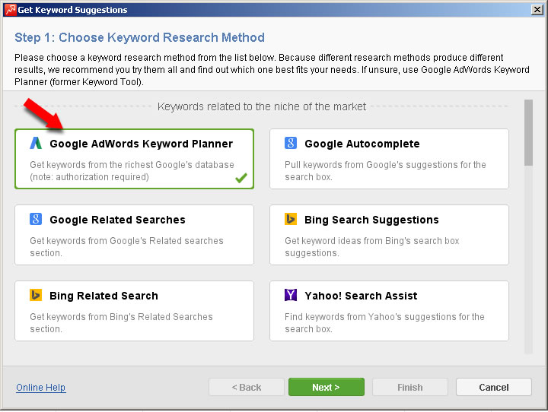The height and width of the screenshot is (412, 548).
Task: Select Google Autocomplete method title
Action: 362,144
